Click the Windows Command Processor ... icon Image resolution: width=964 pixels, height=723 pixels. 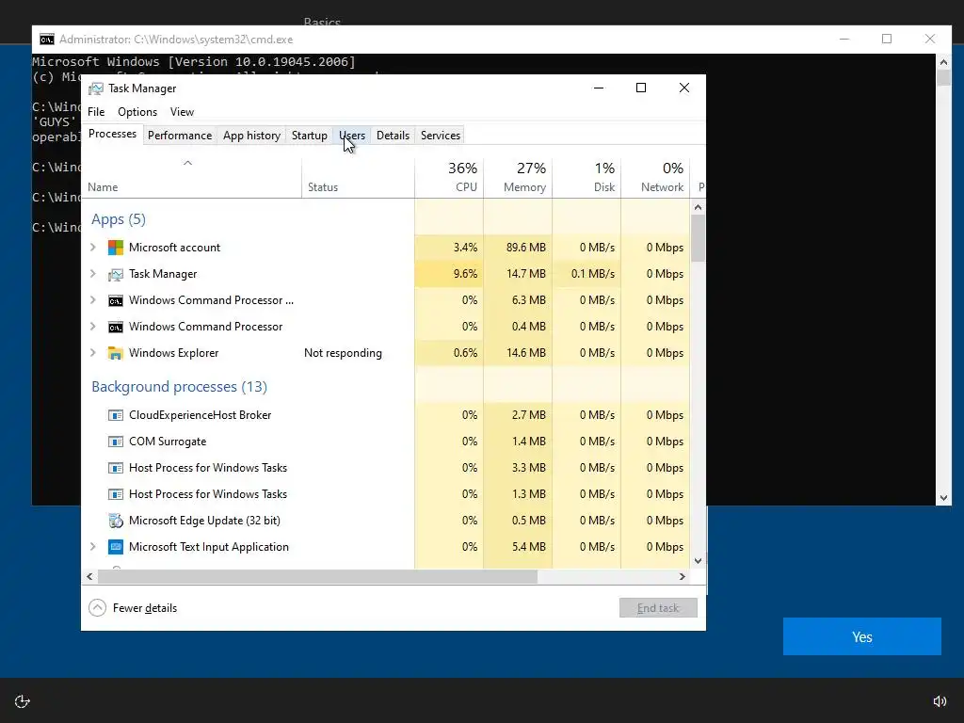(115, 300)
